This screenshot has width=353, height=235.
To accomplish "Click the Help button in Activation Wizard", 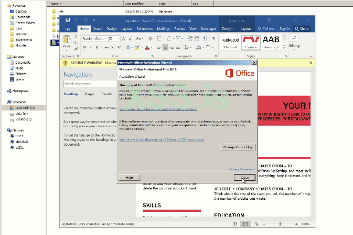I will tap(130, 178).
